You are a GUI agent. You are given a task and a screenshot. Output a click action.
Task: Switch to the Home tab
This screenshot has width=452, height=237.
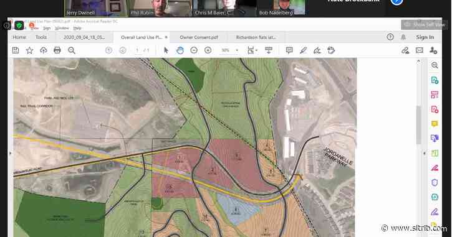point(19,37)
